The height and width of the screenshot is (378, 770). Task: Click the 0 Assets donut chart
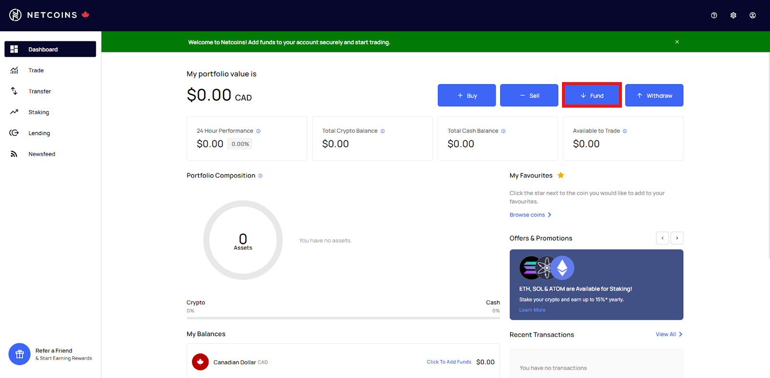(243, 240)
